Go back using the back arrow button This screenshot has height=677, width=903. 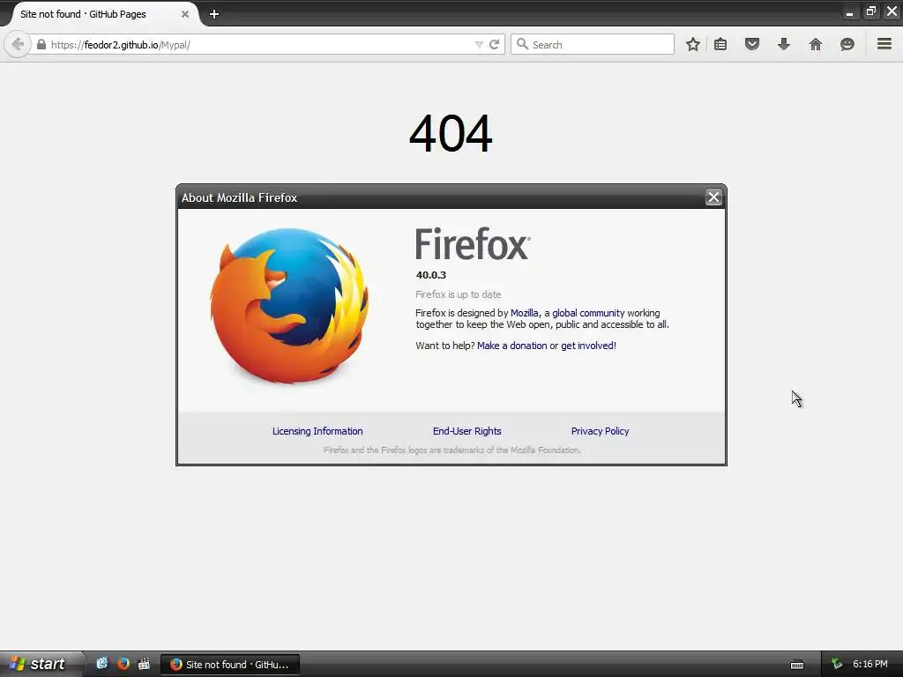[18, 44]
